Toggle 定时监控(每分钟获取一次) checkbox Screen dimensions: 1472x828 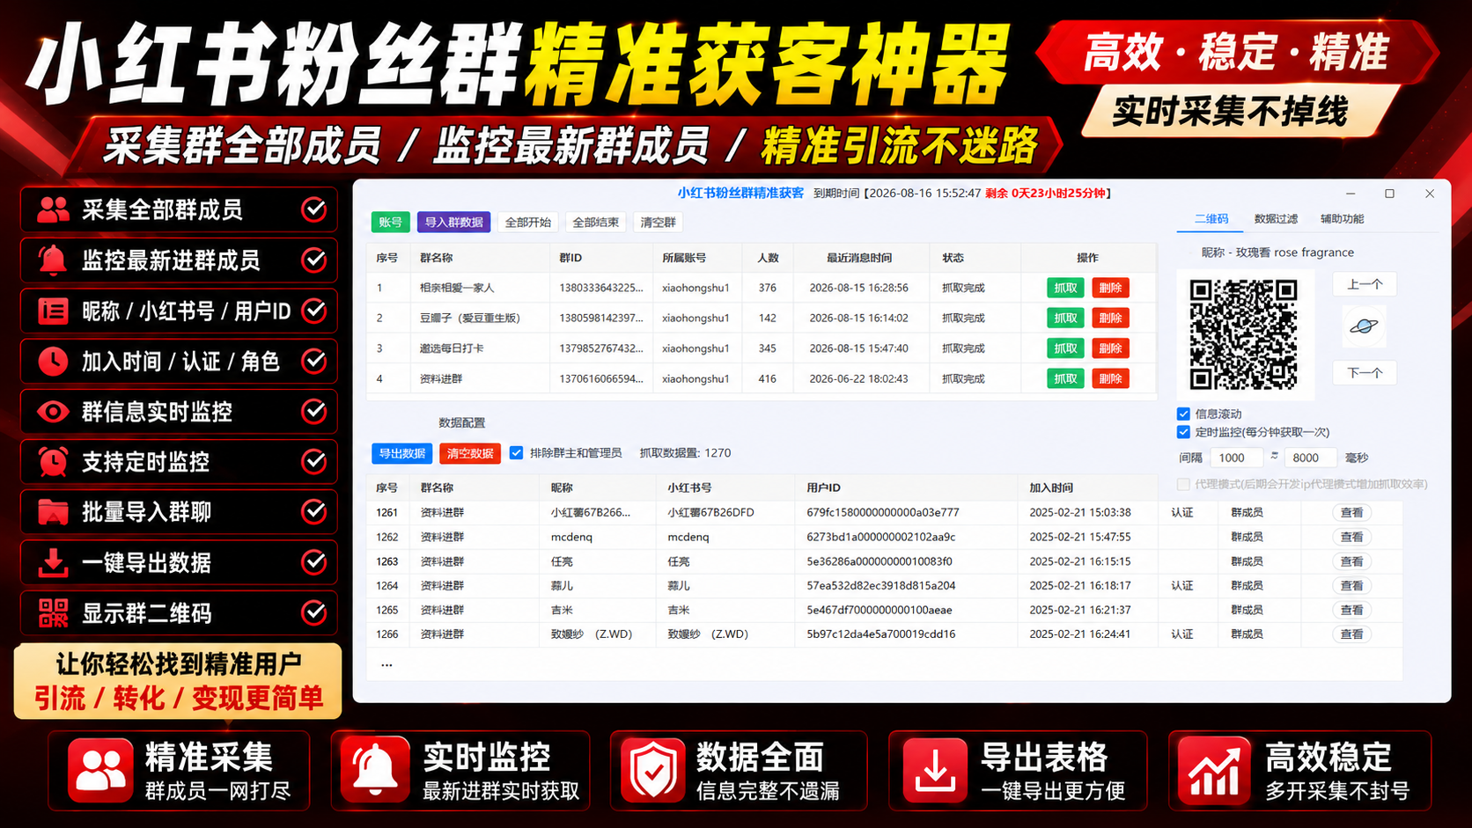(1183, 432)
